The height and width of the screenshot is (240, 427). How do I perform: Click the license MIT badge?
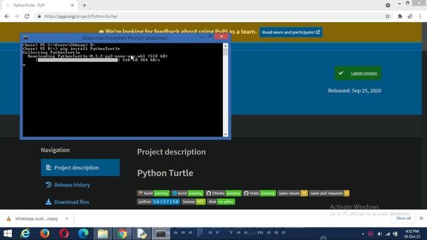(x=193, y=201)
